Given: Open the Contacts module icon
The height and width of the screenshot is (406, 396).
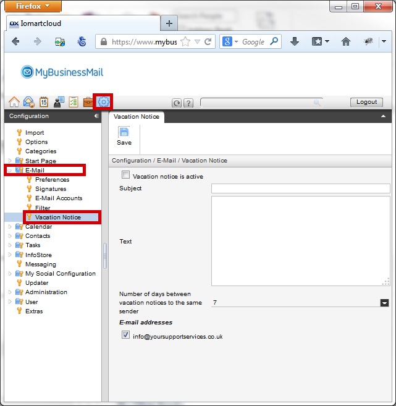Looking at the screenshot, I should pos(59,103).
